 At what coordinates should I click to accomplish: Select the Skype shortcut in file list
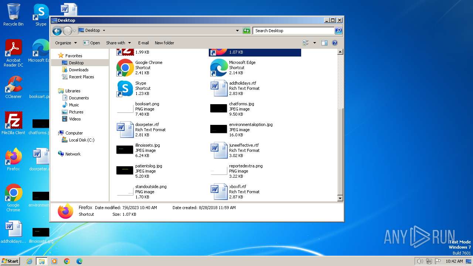162,88
